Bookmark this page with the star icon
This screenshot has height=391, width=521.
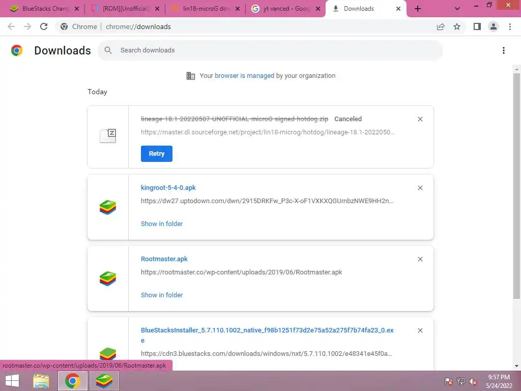click(x=457, y=26)
